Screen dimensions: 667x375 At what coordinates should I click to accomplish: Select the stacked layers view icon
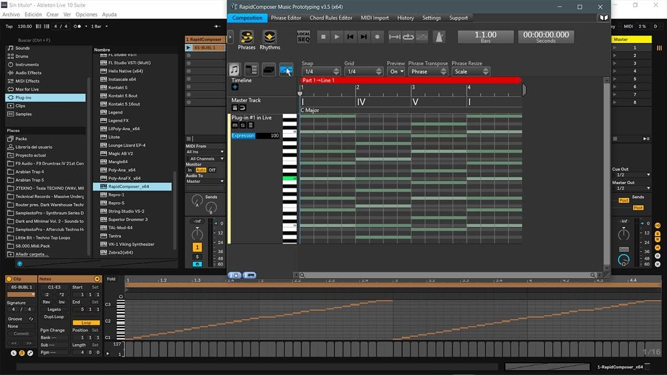[x=269, y=70]
